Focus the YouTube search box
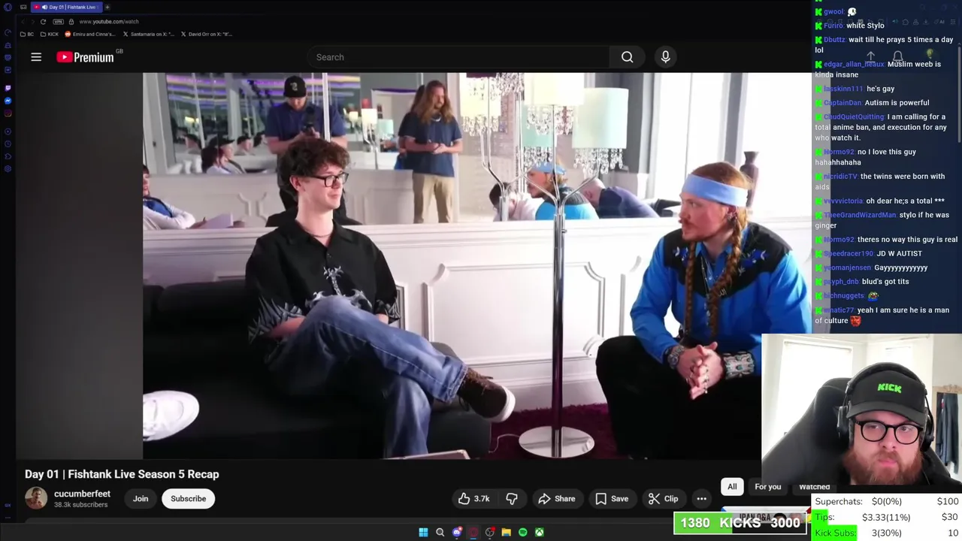The width and height of the screenshot is (962, 541). coord(458,57)
